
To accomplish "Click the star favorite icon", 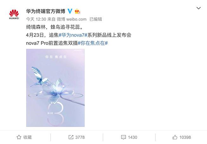I will point(19,137).
